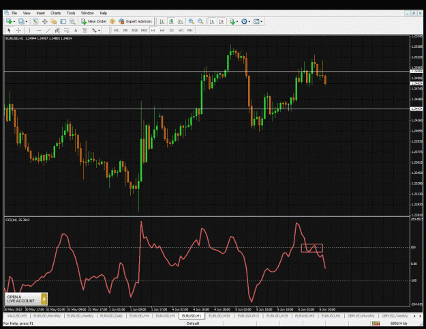
Task: Switch to the M1 timeframe
Action: coord(117,30)
